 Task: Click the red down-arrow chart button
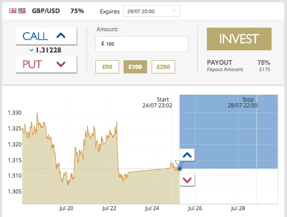(x=187, y=180)
